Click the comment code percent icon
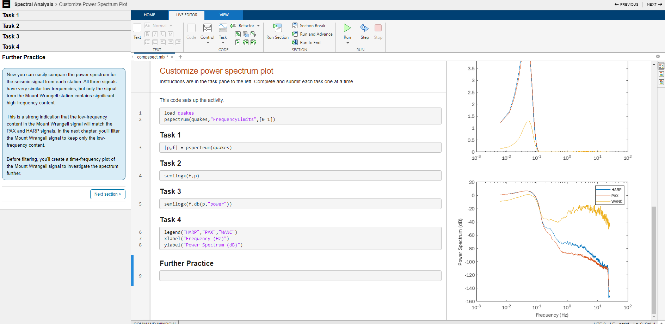The width and height of the screenshot is (665, 324). coord(238,34)
